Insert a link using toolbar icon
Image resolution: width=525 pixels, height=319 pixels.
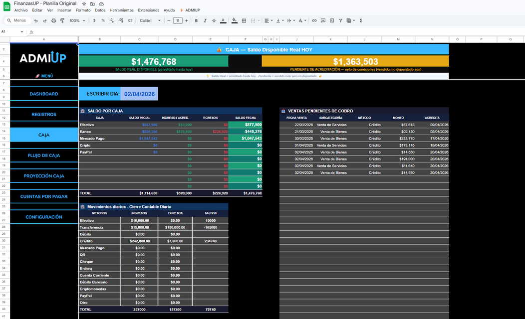coord(314,20)
